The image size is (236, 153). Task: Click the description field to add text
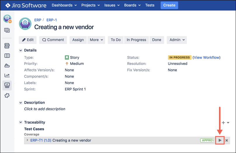tap(45, 109)
